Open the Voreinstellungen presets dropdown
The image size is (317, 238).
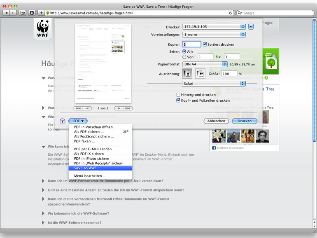214,35
